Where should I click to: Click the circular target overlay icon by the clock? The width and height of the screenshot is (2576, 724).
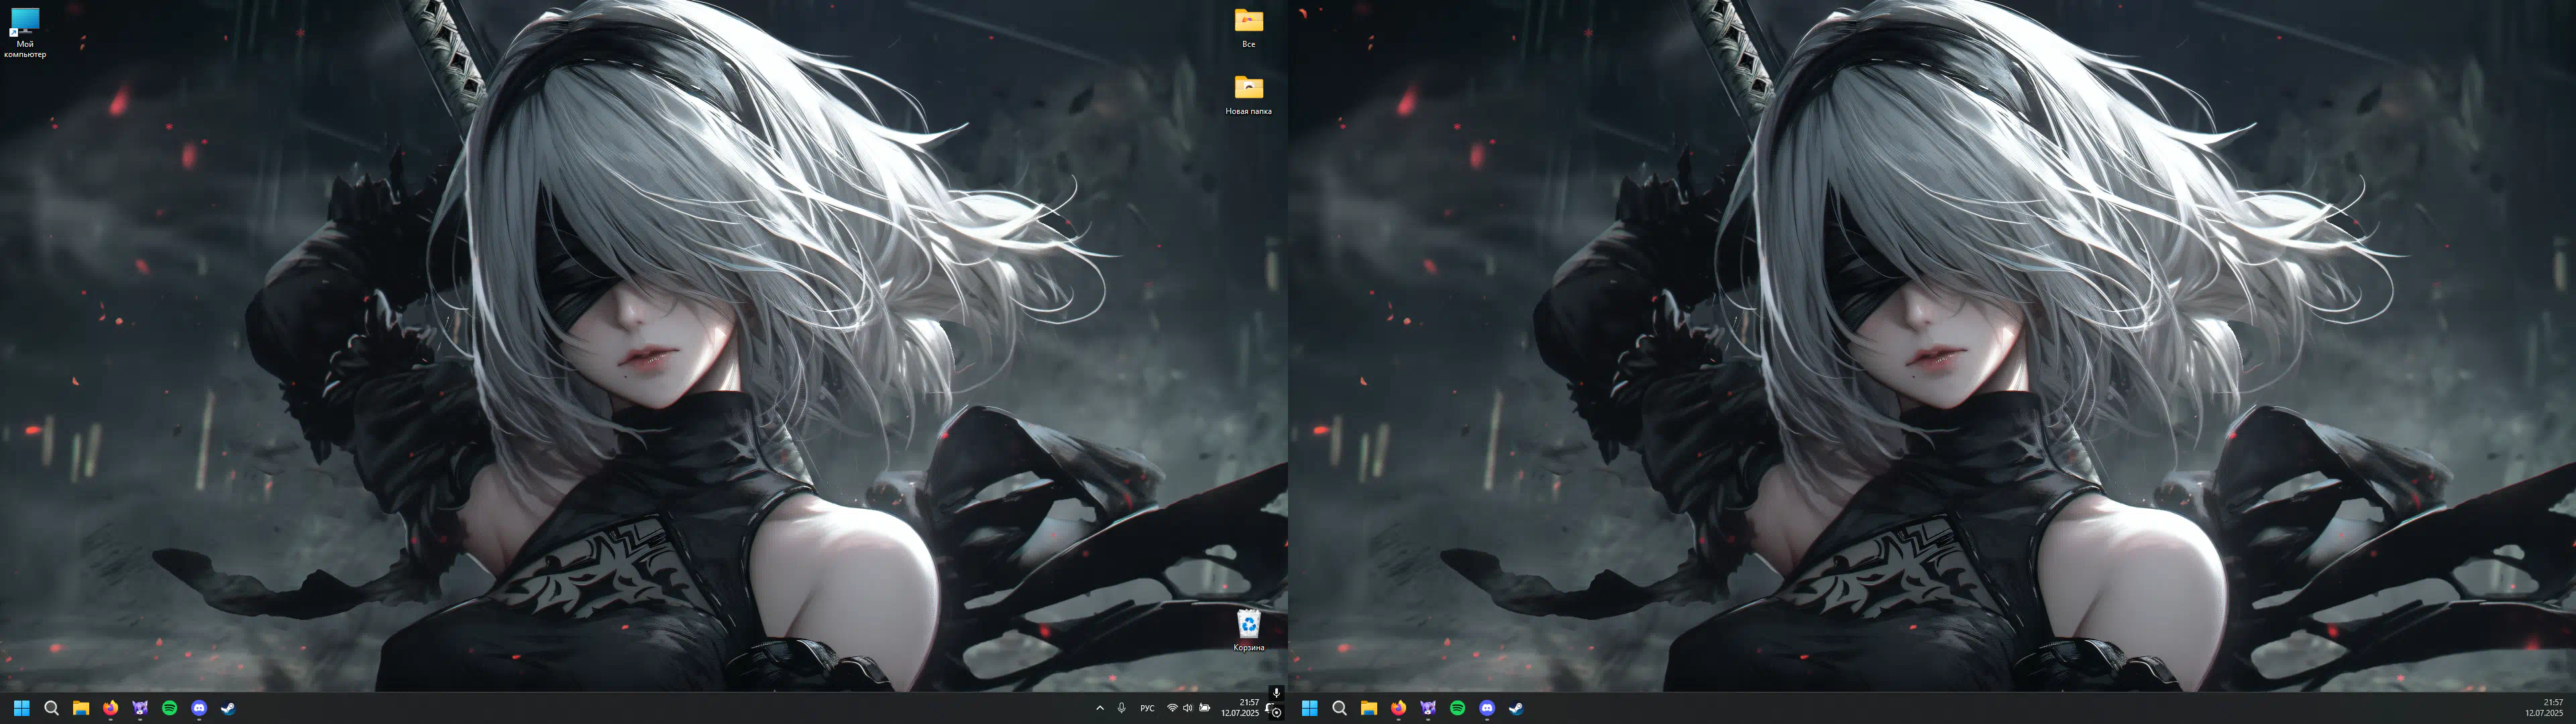click(1276, 713)
